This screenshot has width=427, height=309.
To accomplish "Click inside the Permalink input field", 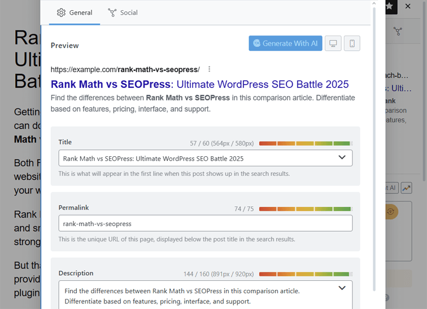I will pos(206,223).
